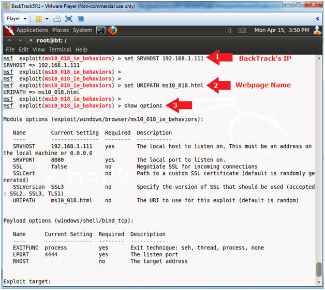
Task: Click the mail envelope panel icon
Action: tap(242, 31)
